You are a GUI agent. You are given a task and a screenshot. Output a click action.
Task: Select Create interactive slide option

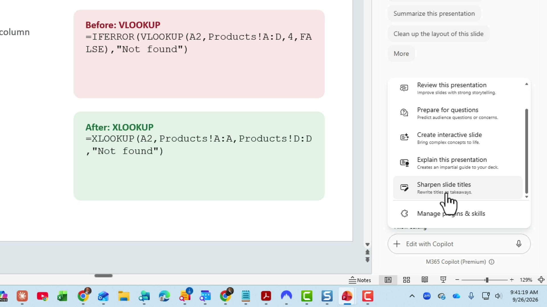(x=458, y=138)
